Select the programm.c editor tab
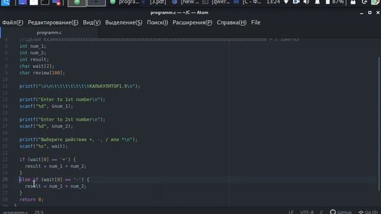 49,33
